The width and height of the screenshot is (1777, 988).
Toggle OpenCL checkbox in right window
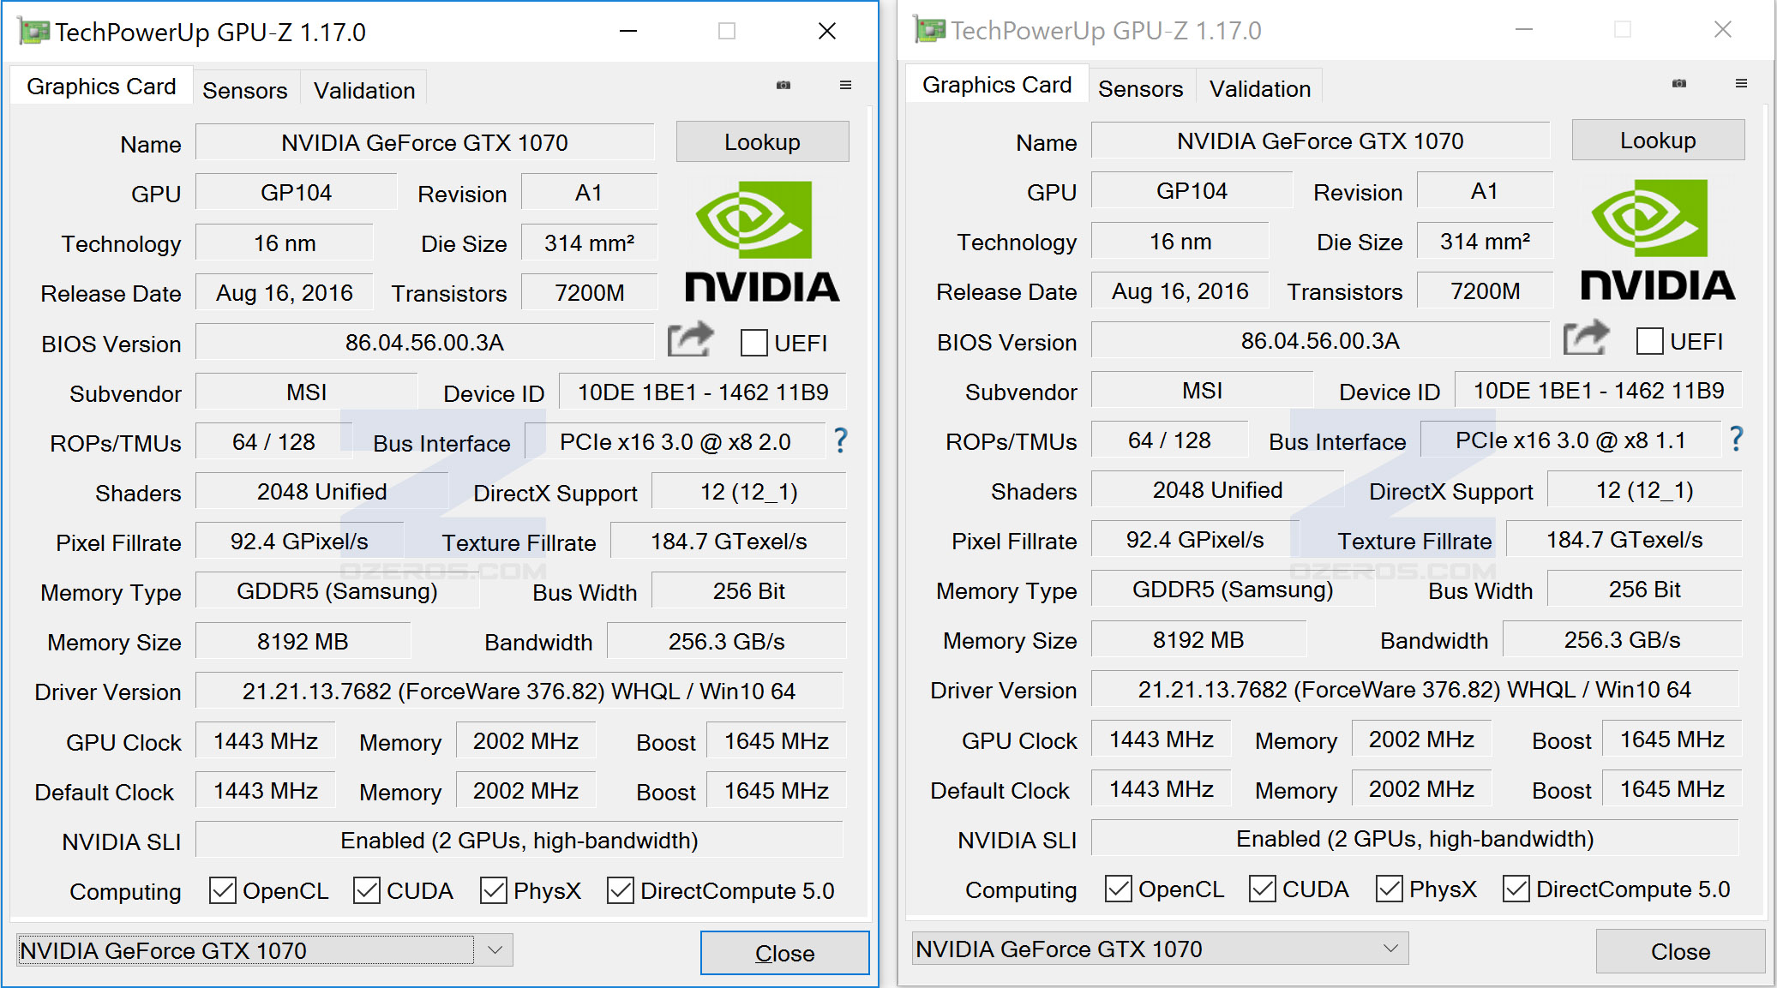pyautogui.click(x=1119, y=889)
